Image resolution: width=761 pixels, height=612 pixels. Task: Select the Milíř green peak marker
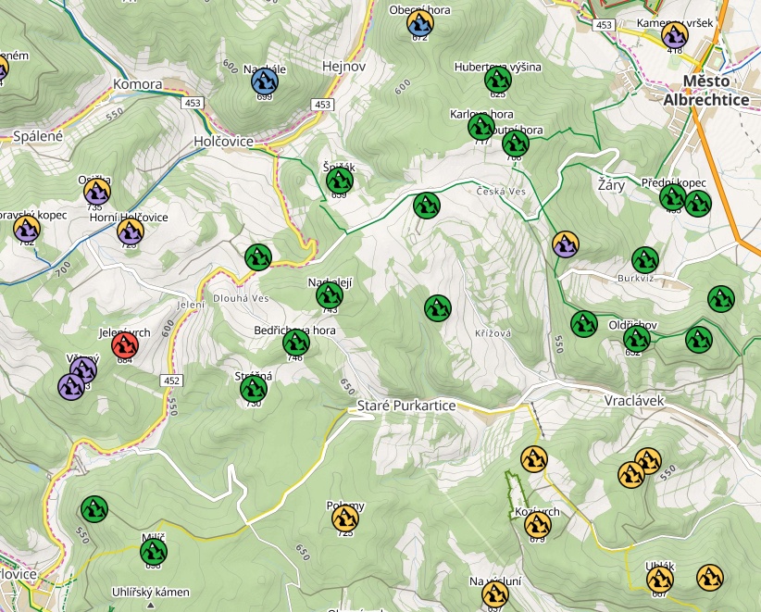click(154, 552)
